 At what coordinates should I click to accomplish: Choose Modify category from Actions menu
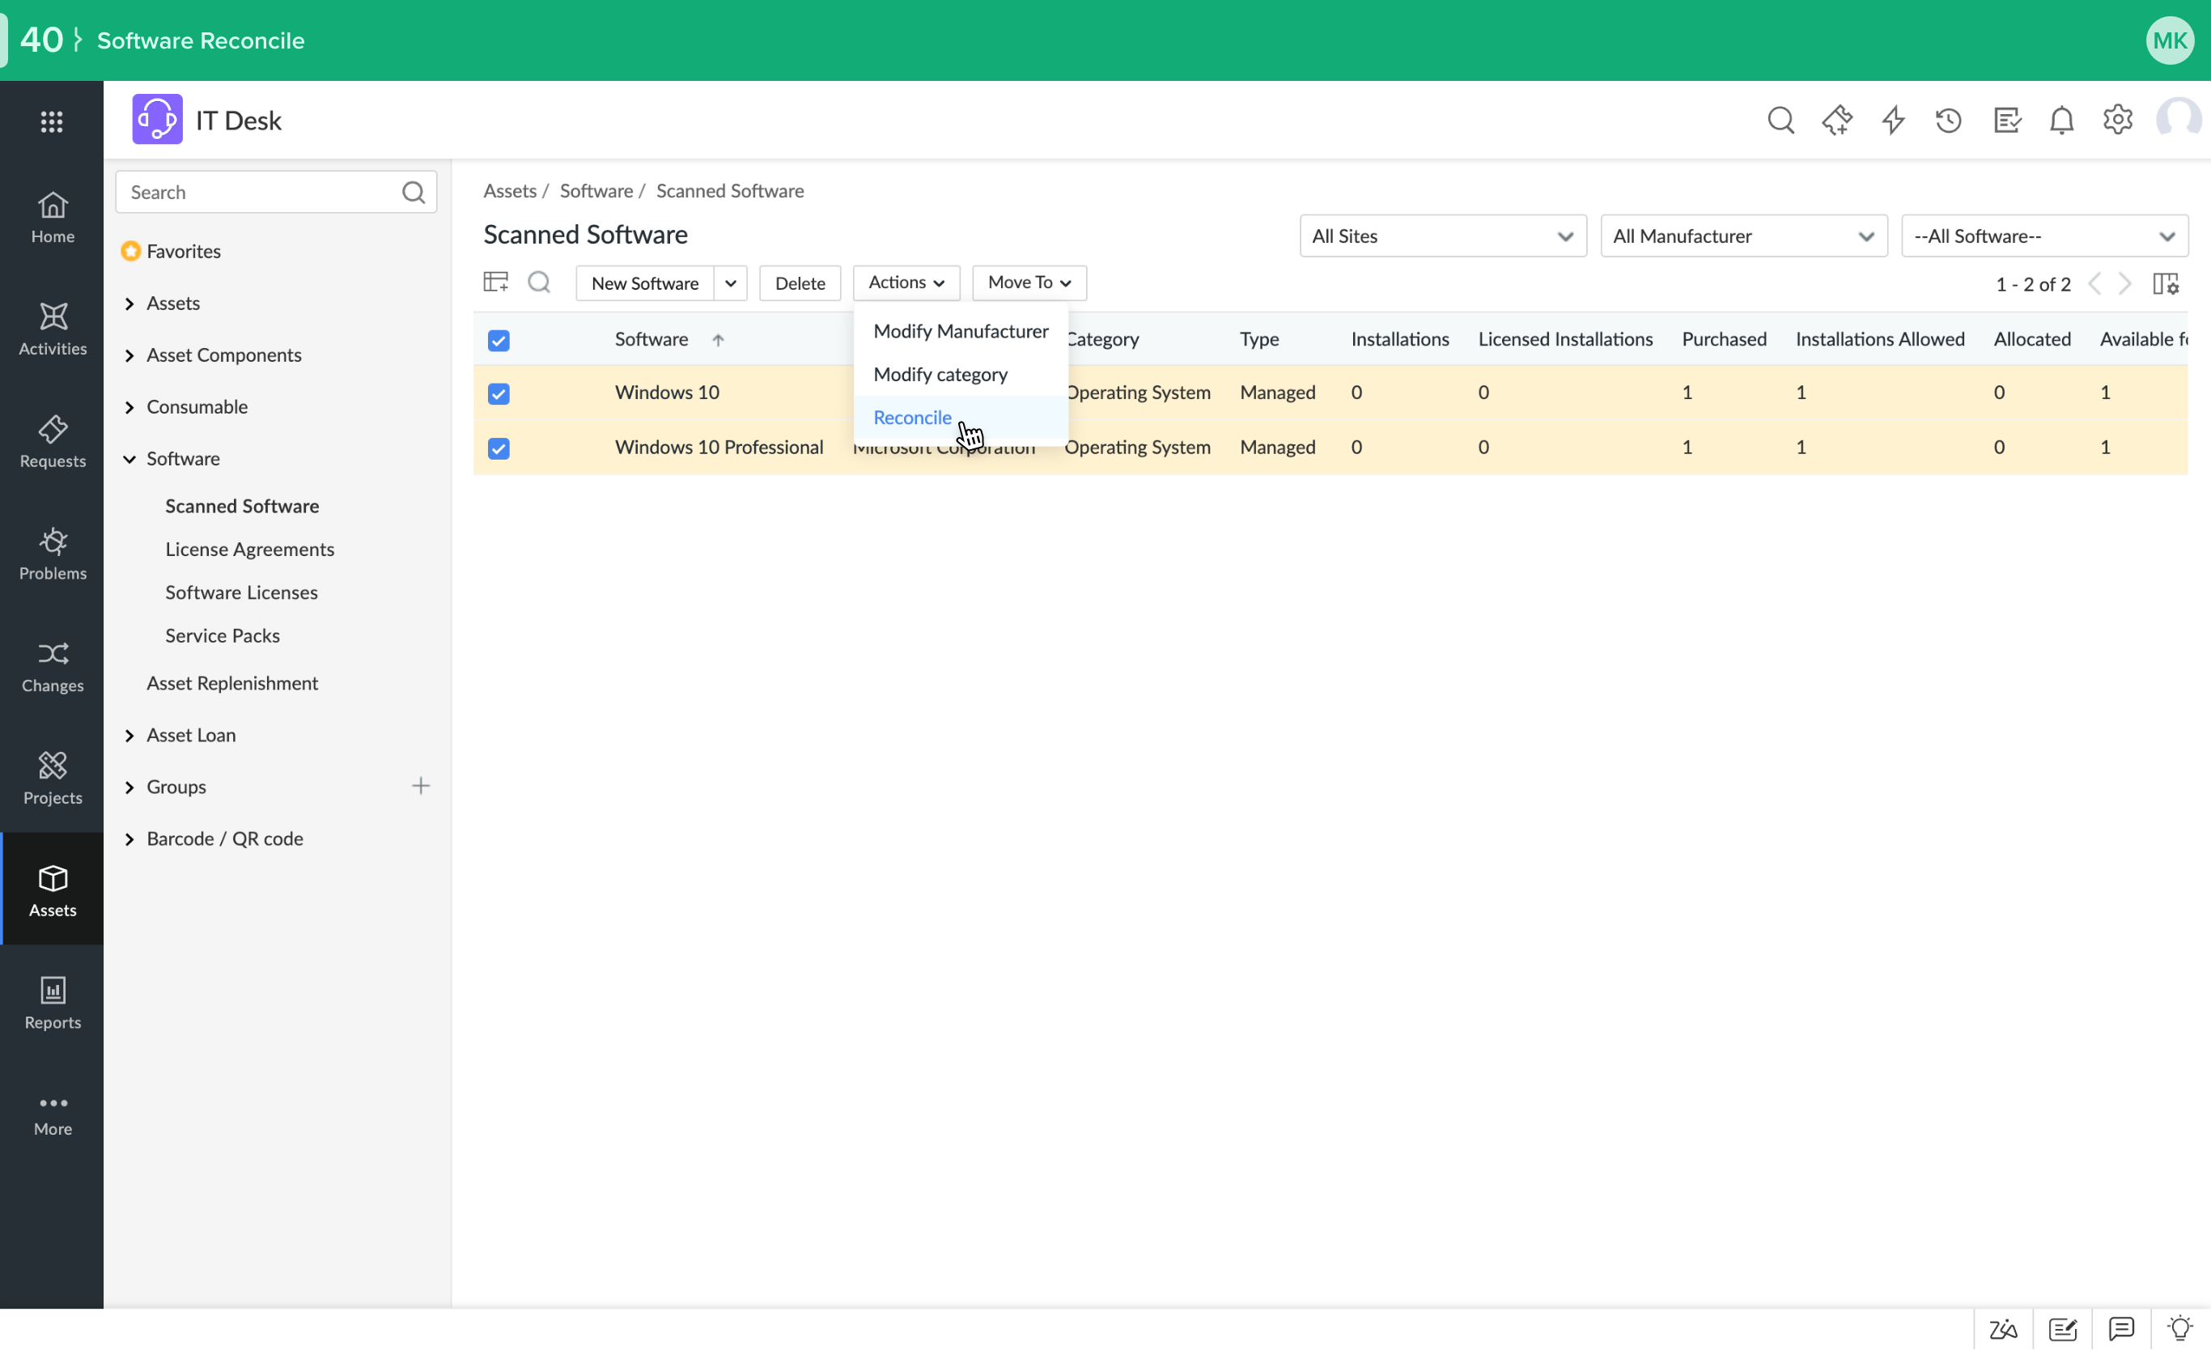pyautogui.click(x=960, y=374)
